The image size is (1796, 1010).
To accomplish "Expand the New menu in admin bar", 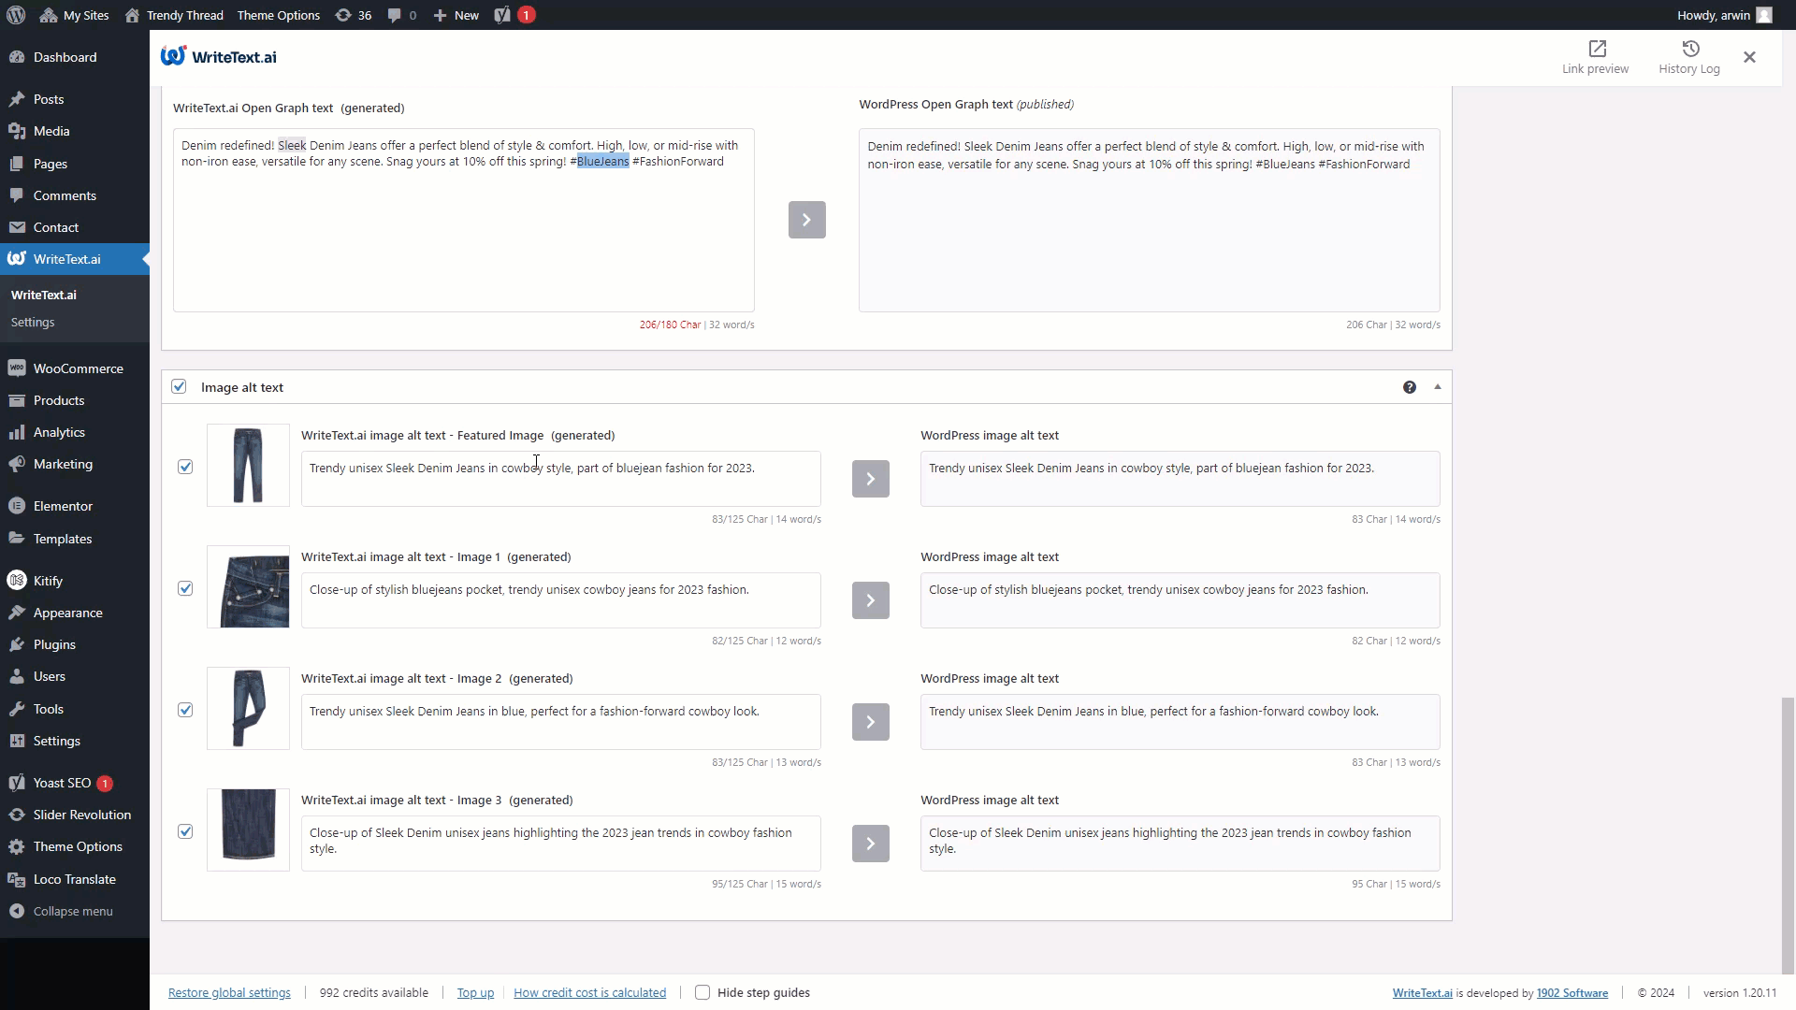I will click(456, 15).
